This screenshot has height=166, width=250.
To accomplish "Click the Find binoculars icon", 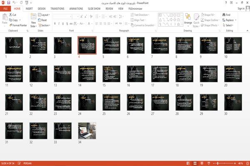I will tap(224, 15).
